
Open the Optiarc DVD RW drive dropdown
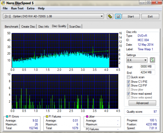pyautogui.click(x=53, y=16)
